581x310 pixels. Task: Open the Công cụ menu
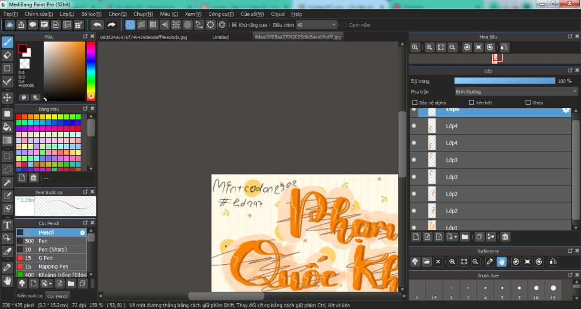coord(221,14)
